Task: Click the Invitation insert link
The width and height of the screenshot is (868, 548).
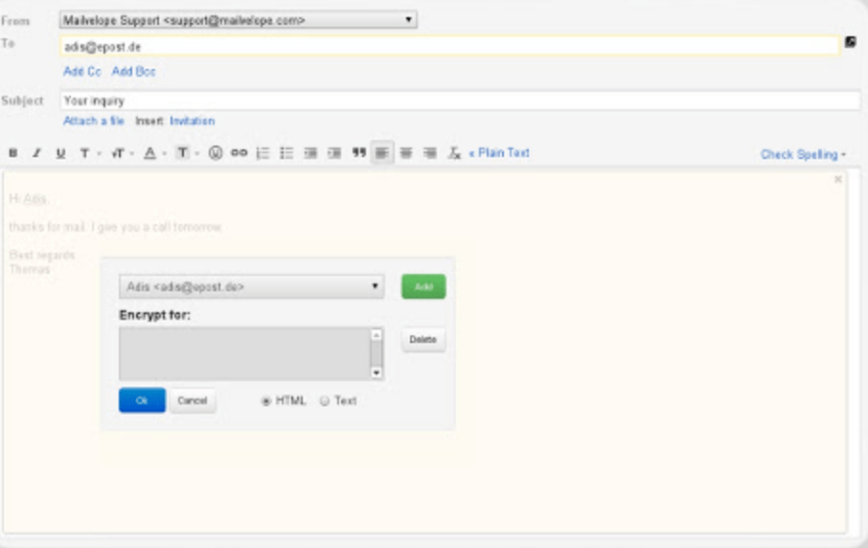Action: pos(192,121)
